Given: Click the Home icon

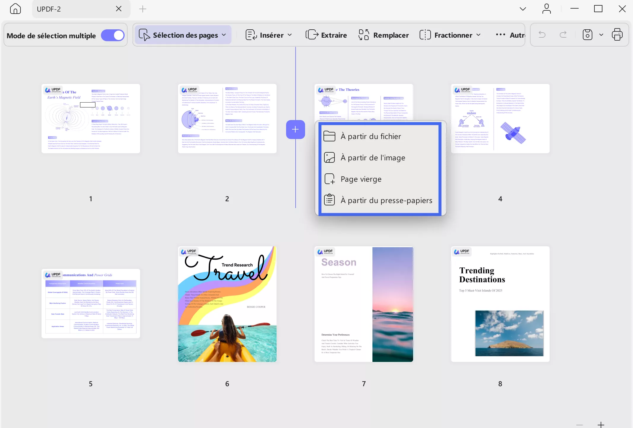Looking at the screenshot, I should coord(15,9).
